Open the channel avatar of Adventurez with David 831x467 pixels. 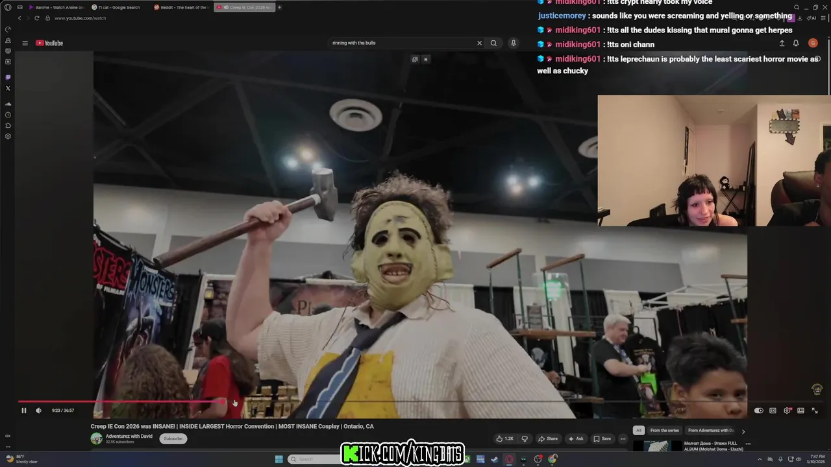96,438
